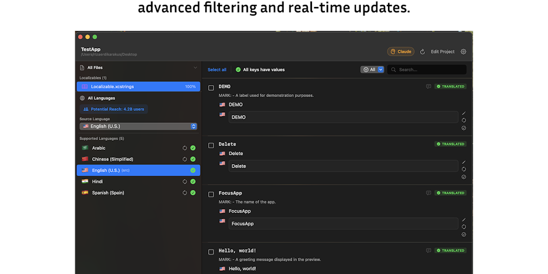Click the refresh icon beside Edit Project
Viewport: 548px width, 274px height.
pyautogui.click(x=422, y=52)
